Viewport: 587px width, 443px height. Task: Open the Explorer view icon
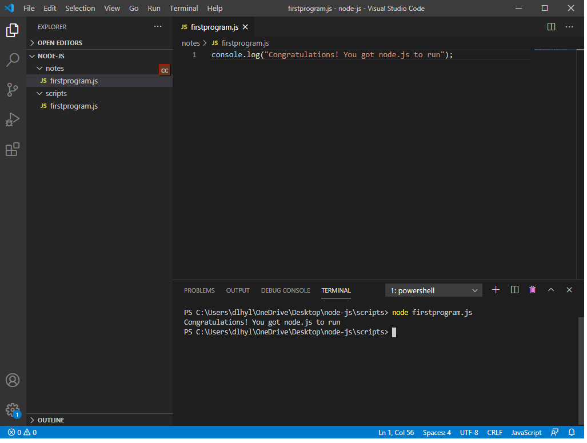pyautogui.click(x=13, y=30)
